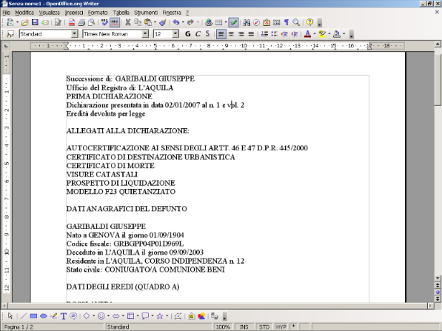Click the Undo arrow icon
This screenshot has width=442, height=331.
(176, 22)
